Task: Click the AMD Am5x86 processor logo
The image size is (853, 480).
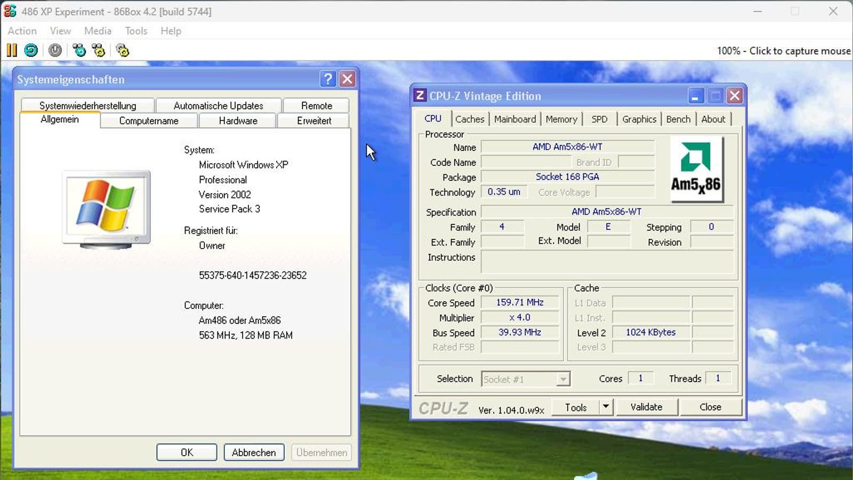Action: (x=696, y=169)
